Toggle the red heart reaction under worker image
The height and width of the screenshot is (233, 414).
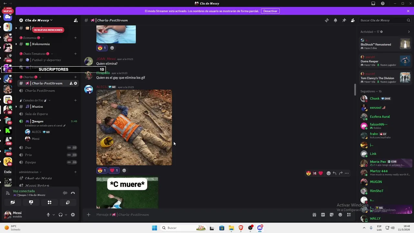(x=114, y=170)
